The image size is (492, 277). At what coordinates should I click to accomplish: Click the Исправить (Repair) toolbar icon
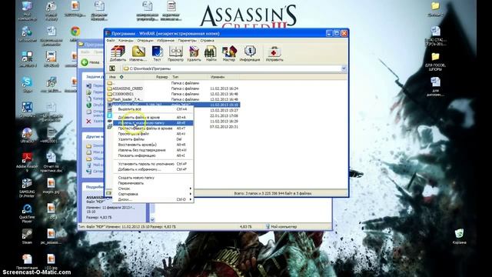click(x=274, y=53)
